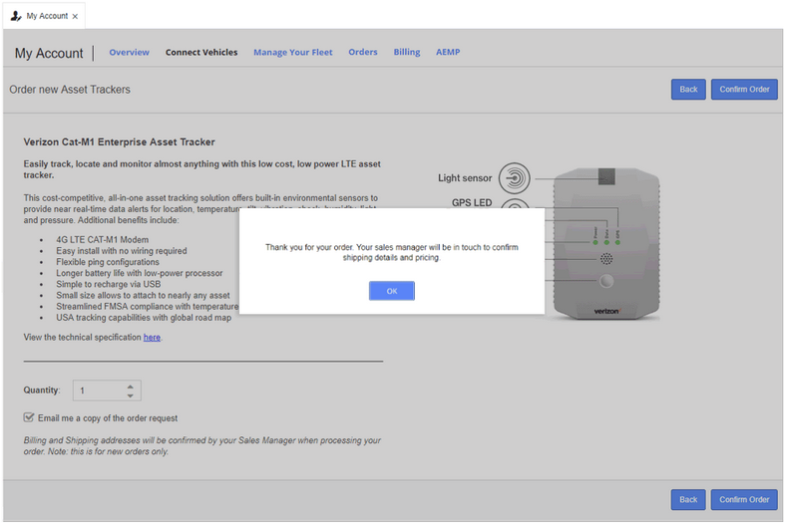Click the 'Order new Asset Trackers' heading
The width and height of the screenshot is (785, 523).
click(x=70, y=90)
